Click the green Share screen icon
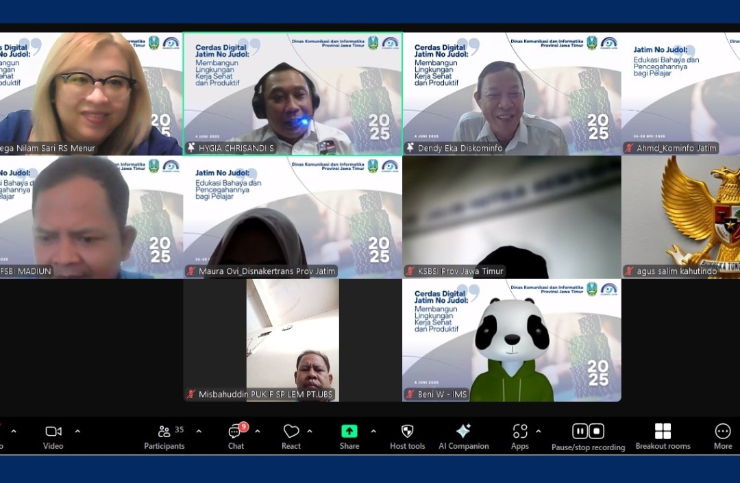 pos(349,432)
